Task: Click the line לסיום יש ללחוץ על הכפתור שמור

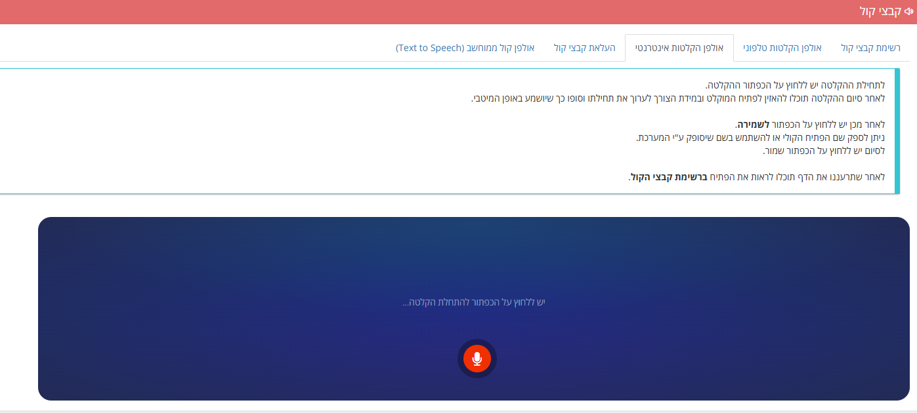Action: (x=823, y=151)
